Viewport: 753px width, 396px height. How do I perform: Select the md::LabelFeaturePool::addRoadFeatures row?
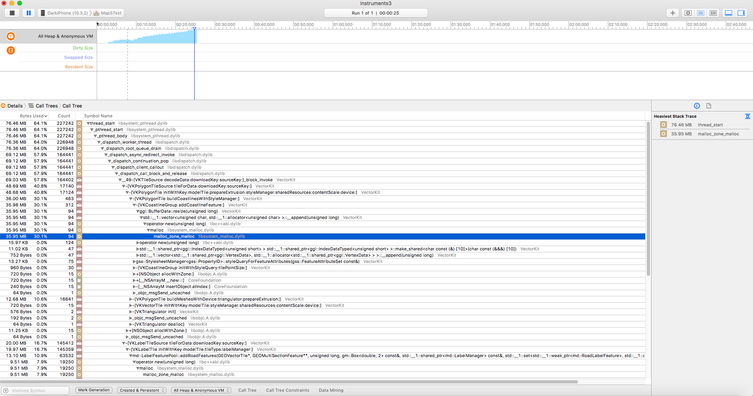[x=322, y=356]
